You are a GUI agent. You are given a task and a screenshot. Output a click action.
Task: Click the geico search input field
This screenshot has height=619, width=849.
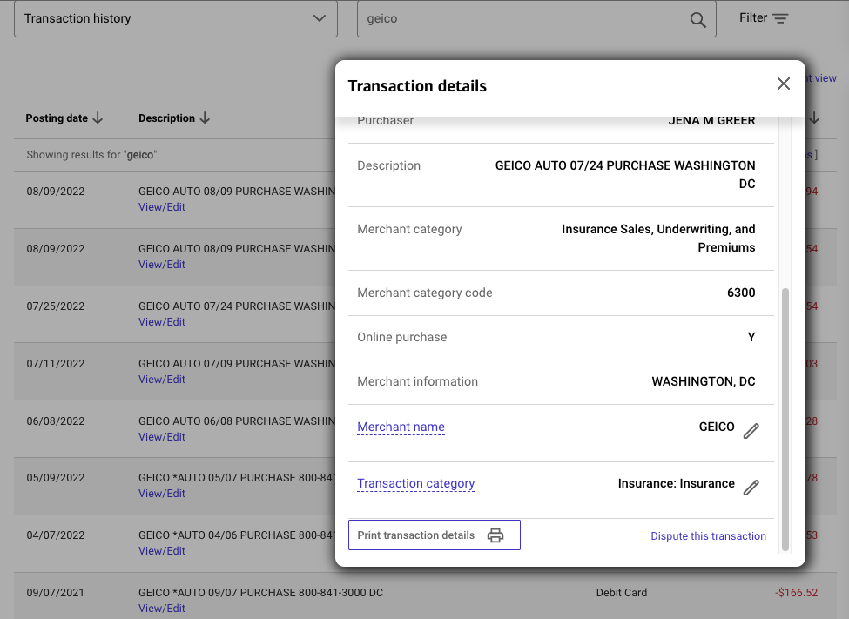[522, 18]
